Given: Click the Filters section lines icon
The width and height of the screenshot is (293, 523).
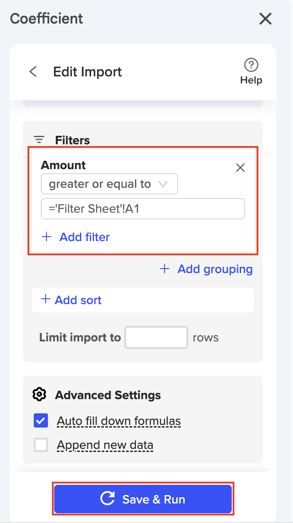Looking at the screenshot, I should point(39,140).
